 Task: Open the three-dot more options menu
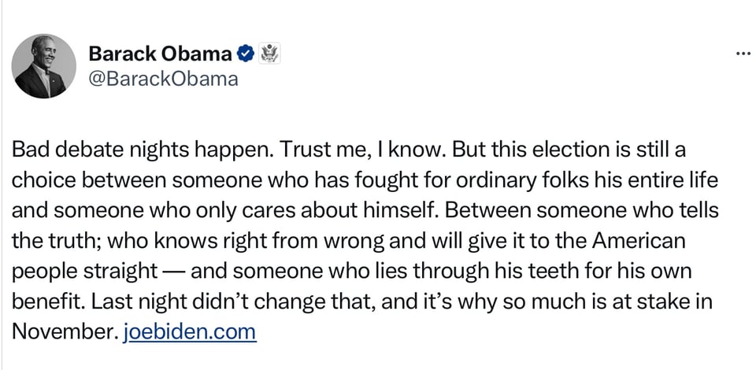point(743,54)
